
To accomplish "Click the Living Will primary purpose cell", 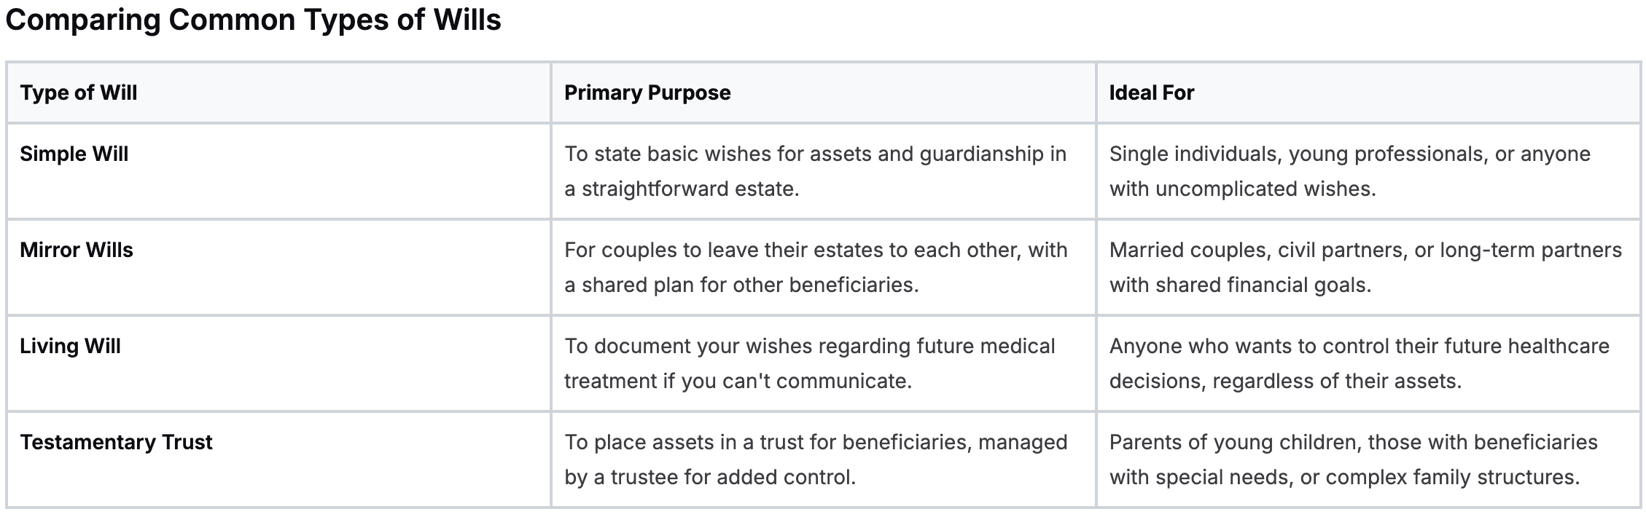I will pos(809,363).
